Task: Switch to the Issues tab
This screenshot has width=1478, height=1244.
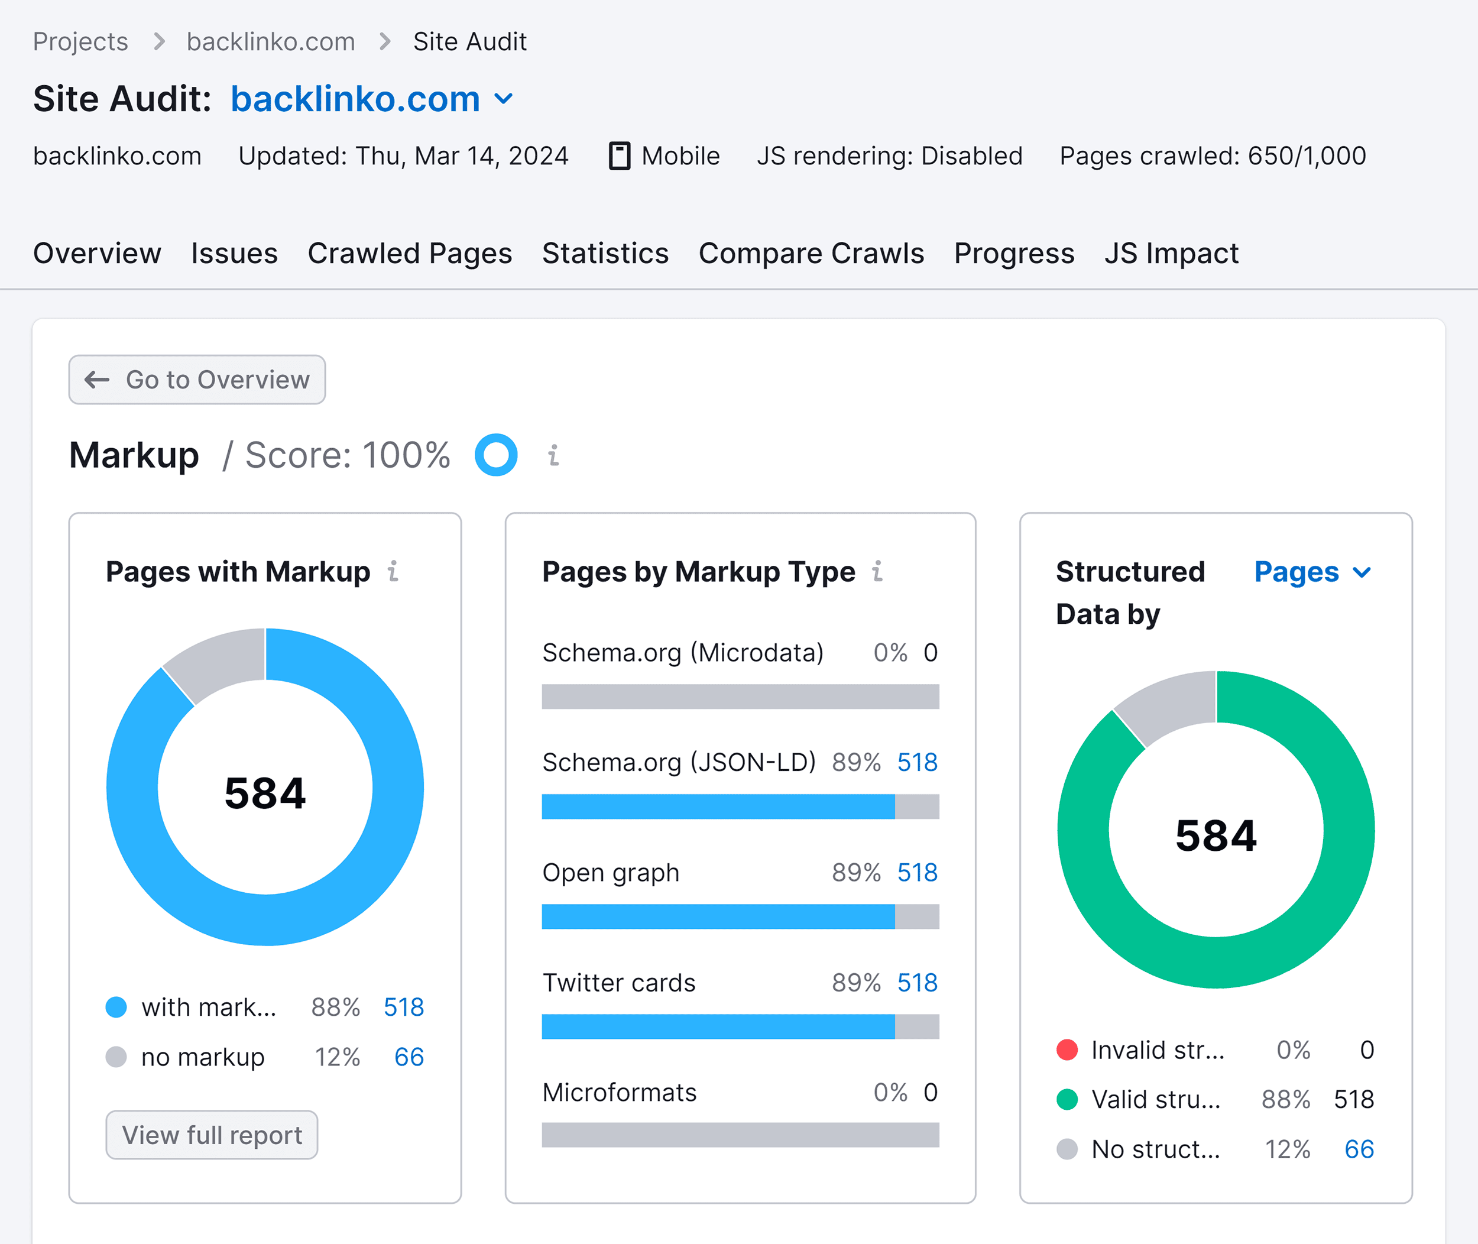Action: pyautogui.click(x=234, y=253)
